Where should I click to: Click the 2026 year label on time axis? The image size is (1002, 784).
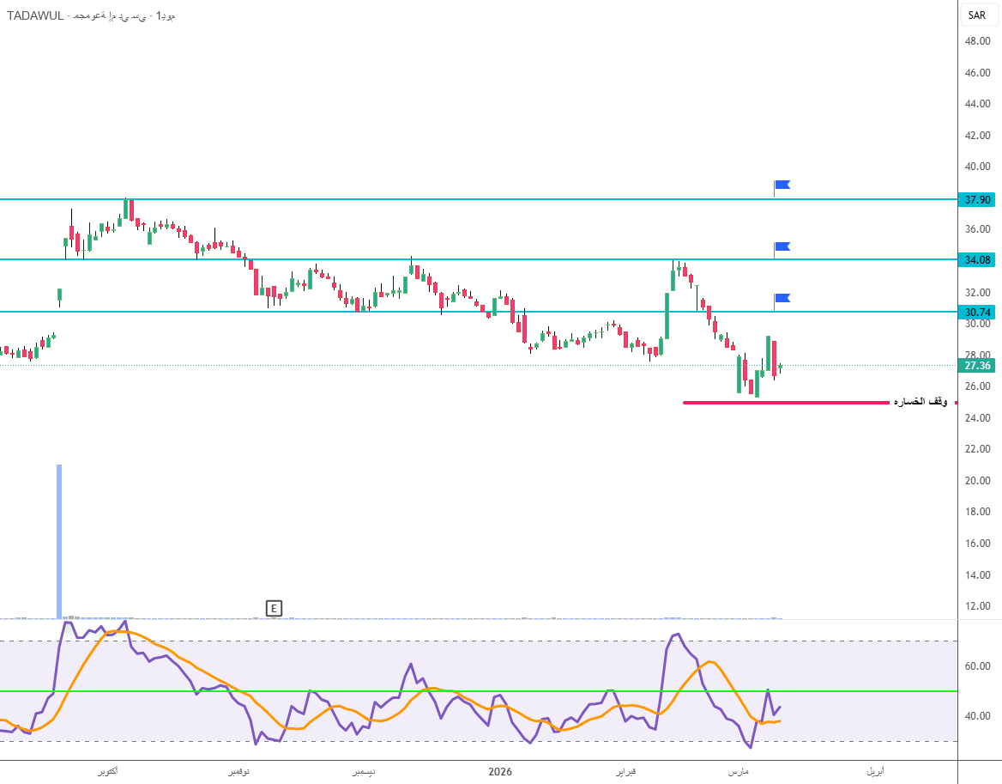pos(499,772)
